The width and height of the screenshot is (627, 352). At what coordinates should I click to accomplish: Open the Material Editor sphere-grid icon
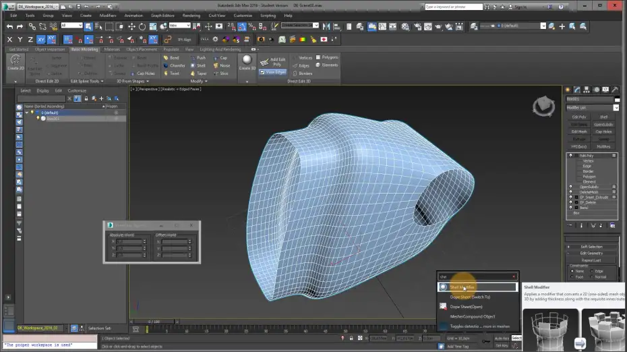tap(405, 26)
